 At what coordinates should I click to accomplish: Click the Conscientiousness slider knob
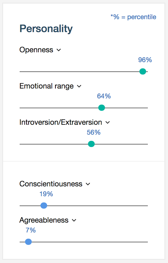tap(44, 206)
